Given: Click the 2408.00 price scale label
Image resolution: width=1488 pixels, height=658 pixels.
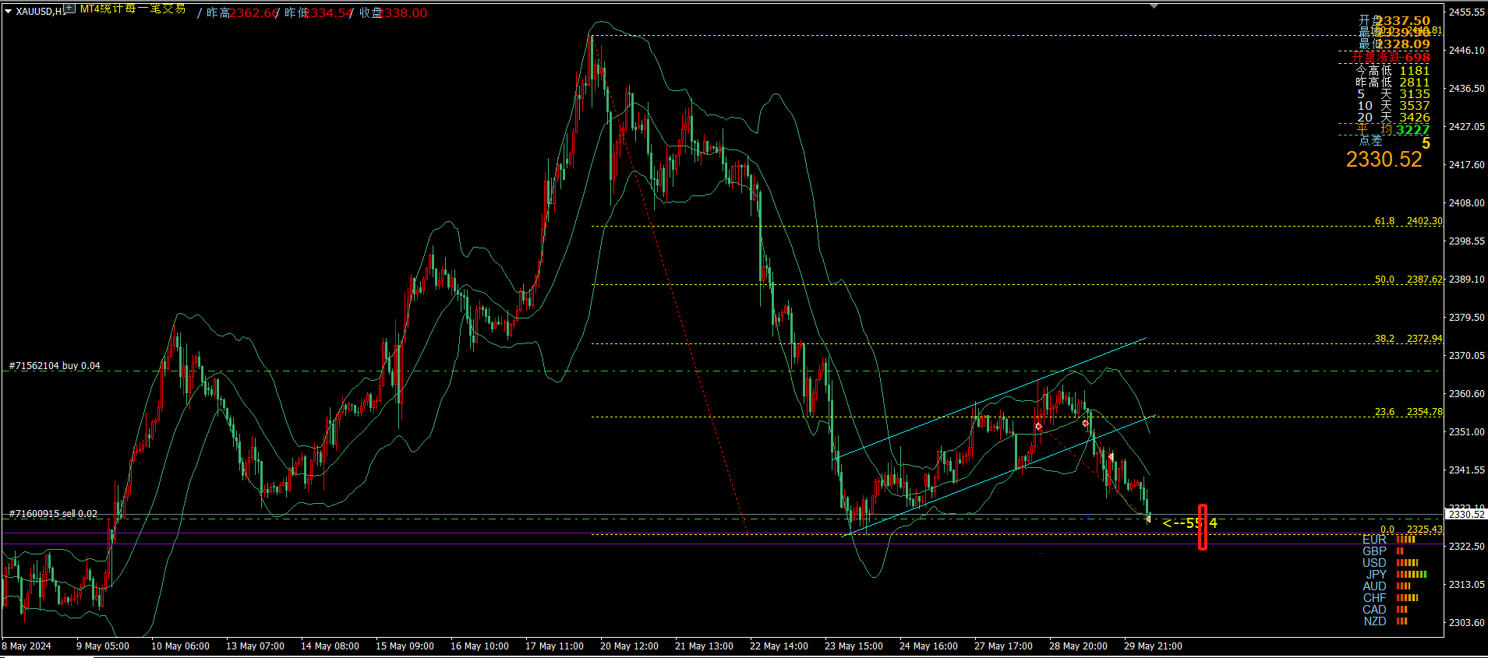Looking at the screenshot, I should pyautogui.click(x=1466, y=202).
